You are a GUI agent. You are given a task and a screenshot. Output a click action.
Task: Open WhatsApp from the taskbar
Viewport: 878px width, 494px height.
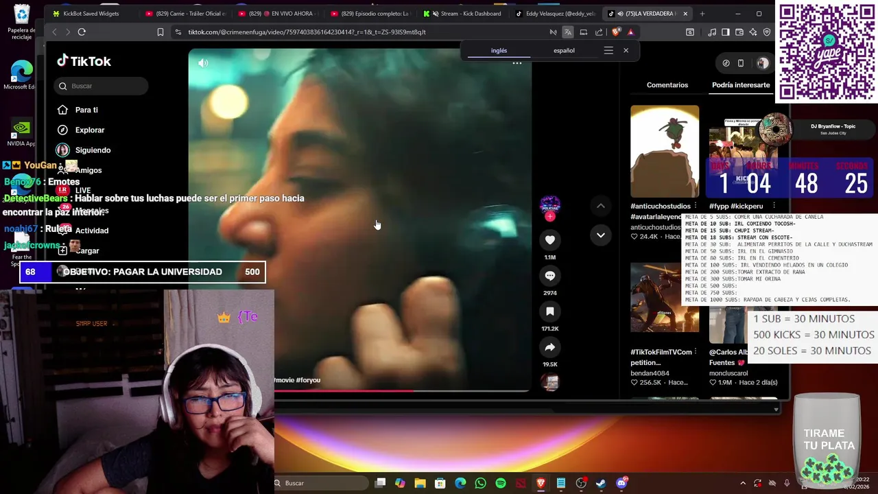480,483
